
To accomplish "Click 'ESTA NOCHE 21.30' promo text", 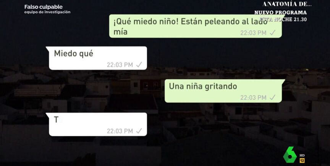I will coord(283,19).
